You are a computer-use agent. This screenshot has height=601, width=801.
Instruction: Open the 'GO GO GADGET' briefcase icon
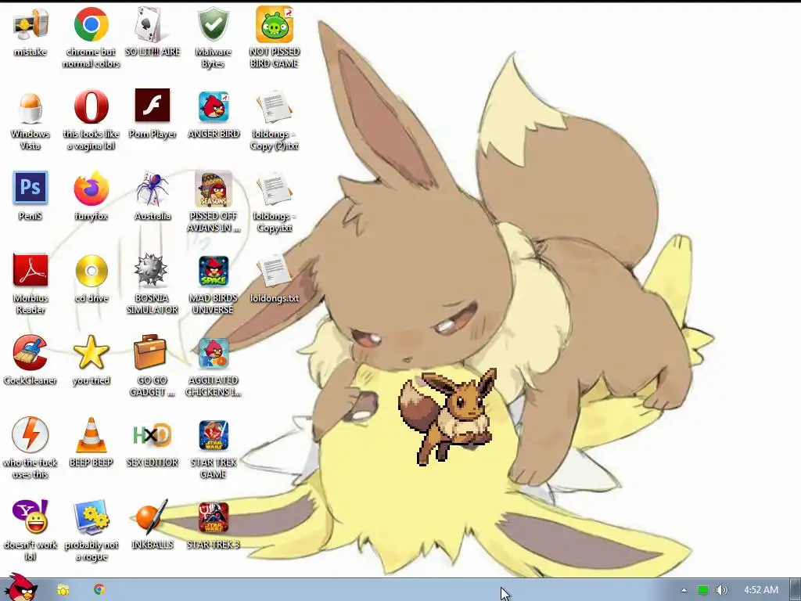[x=150, y=352]
